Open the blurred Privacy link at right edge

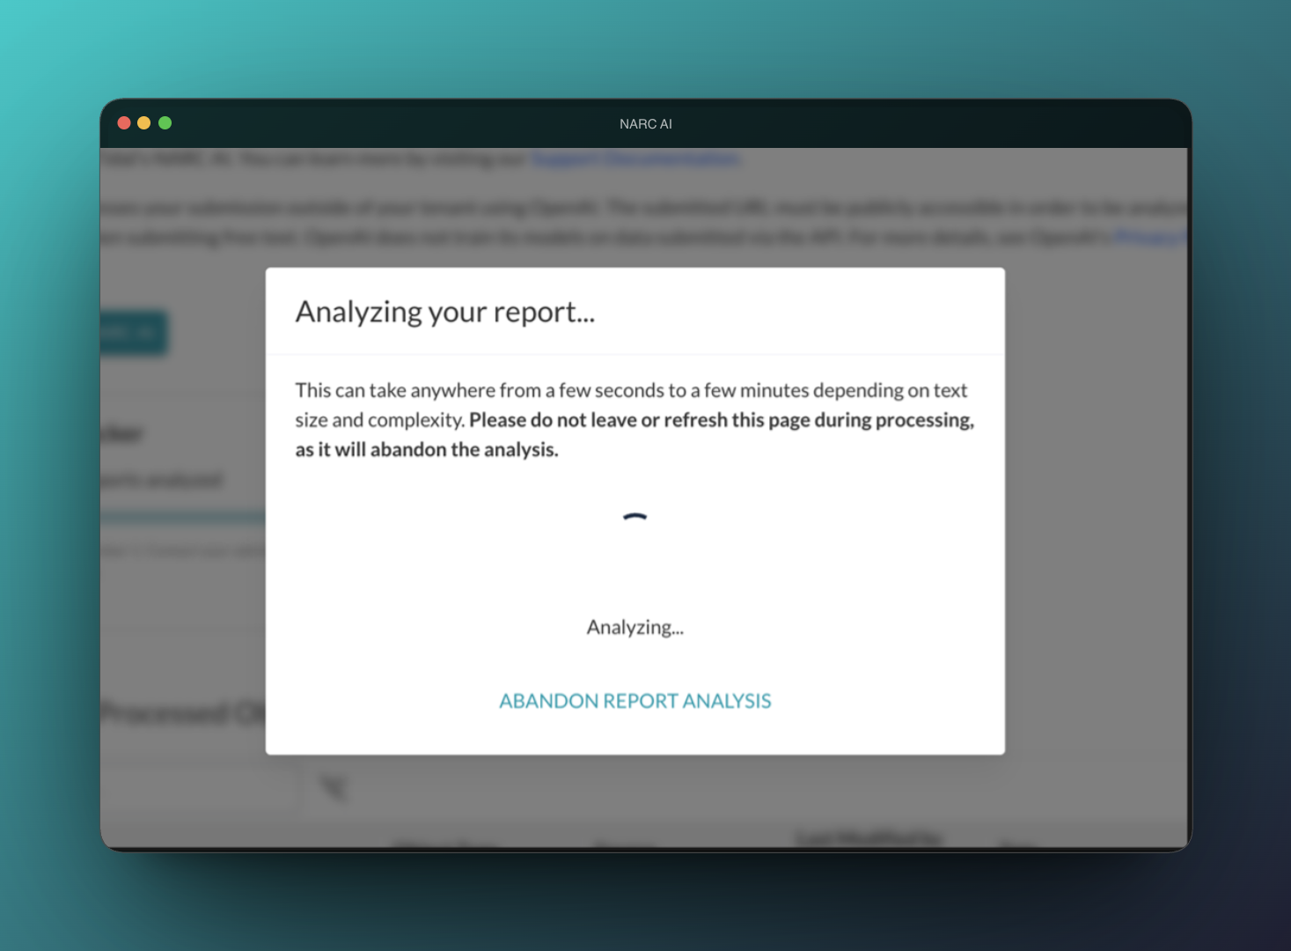[1150, 236]
